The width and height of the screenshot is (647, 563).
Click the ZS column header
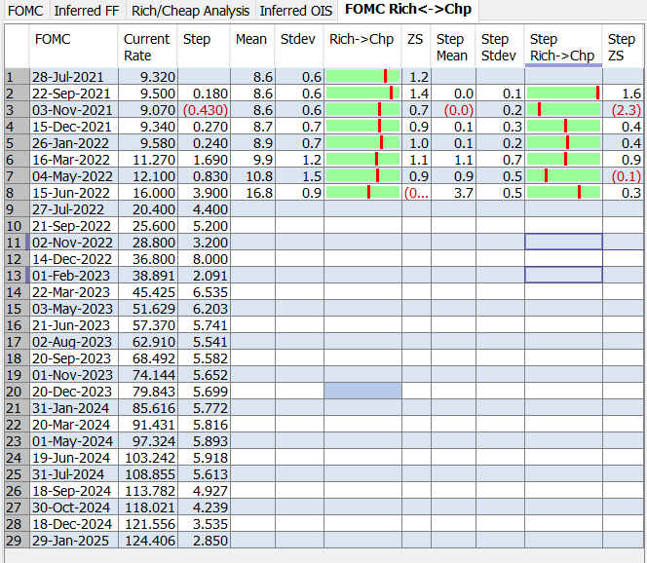[416, 46]
